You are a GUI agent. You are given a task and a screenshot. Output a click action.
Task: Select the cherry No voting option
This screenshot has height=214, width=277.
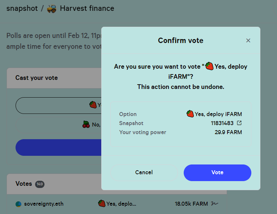pos(59,125)
